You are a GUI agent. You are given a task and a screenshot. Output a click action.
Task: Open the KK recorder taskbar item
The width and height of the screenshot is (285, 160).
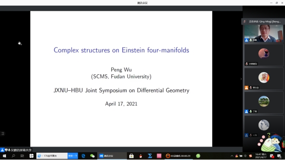click(178, 156)
